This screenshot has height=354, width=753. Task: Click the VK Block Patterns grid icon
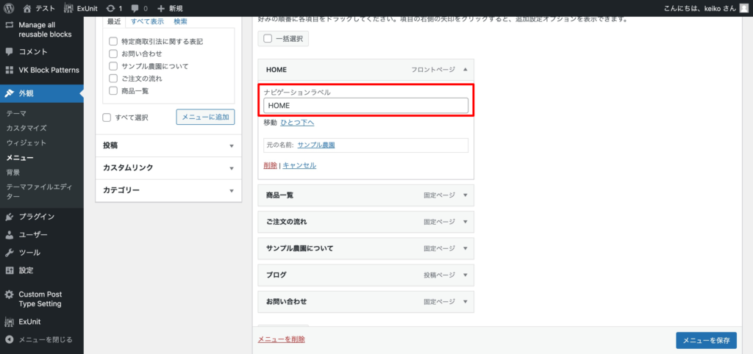coord(9,70)
